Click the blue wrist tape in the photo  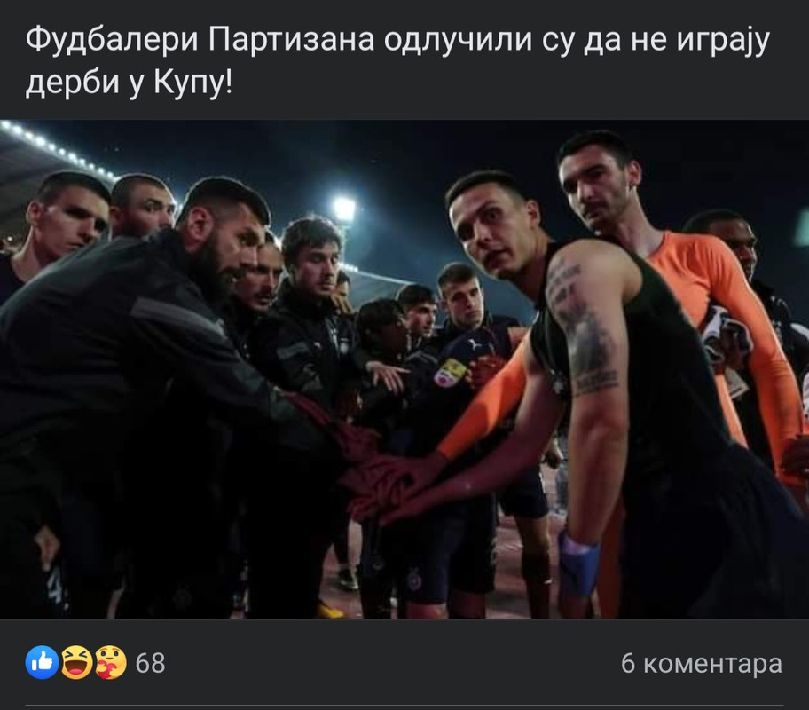pos(577,563)
